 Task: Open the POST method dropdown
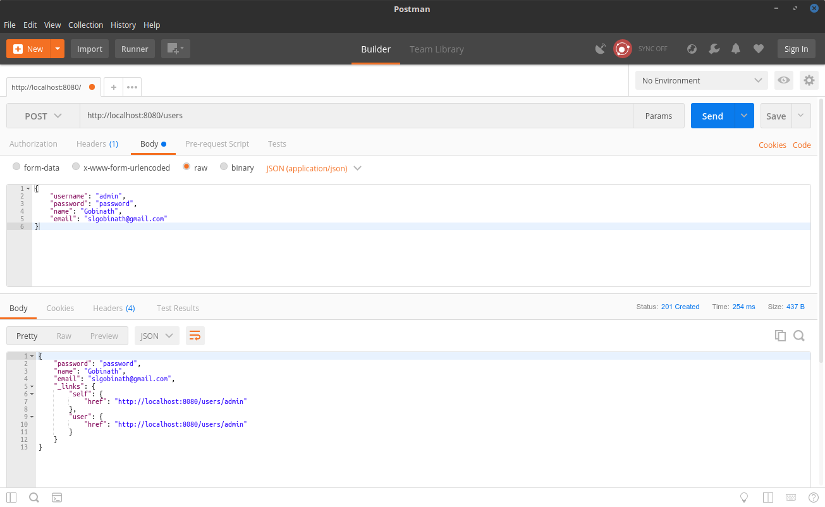43,116
